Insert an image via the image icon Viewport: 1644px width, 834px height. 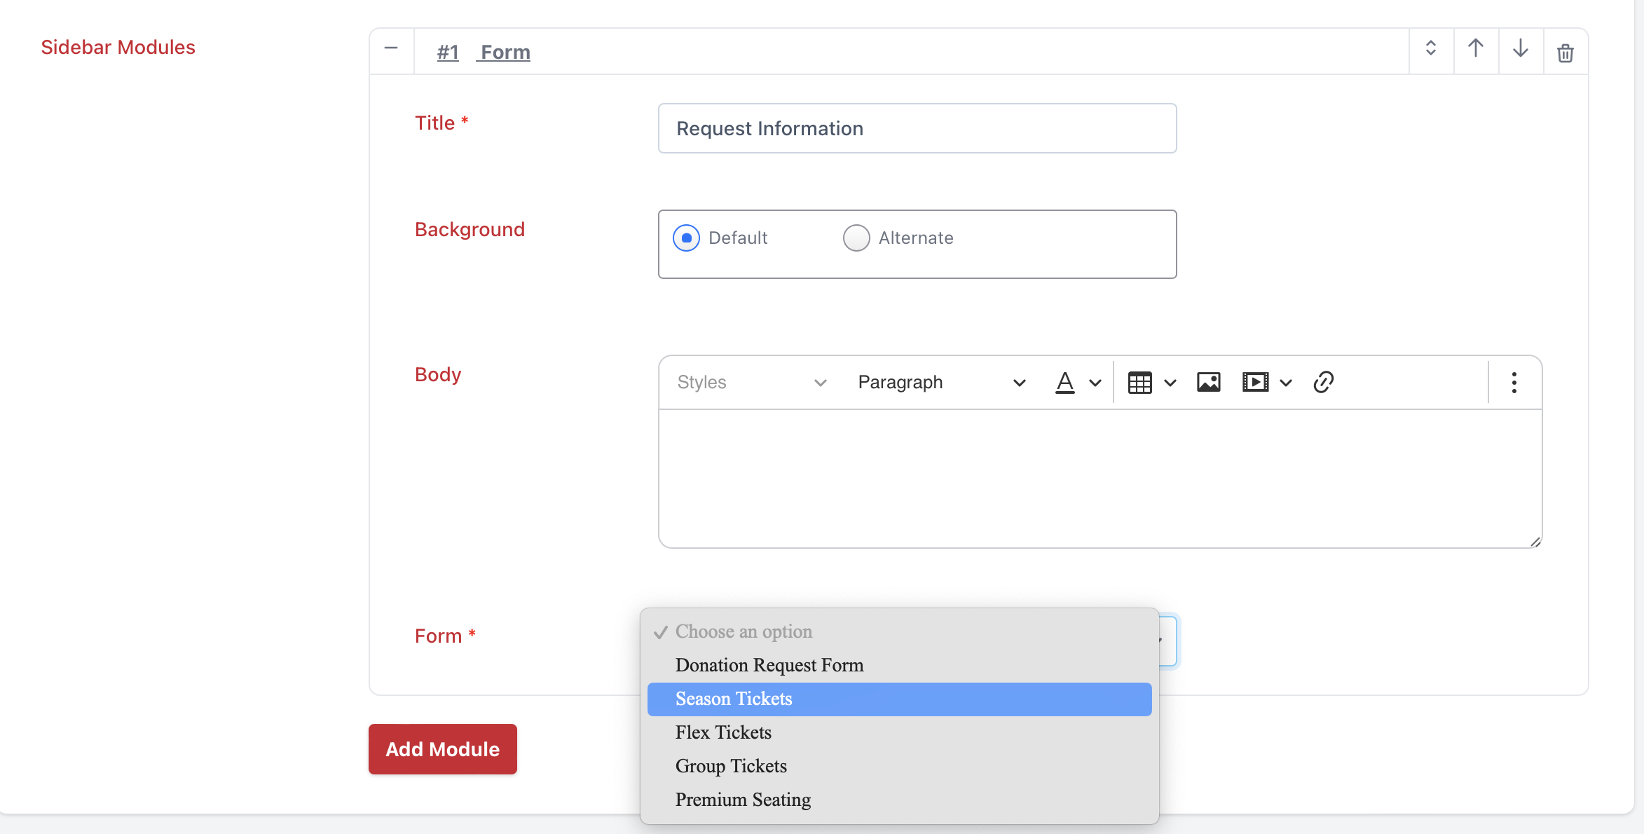pyautogui.click(x=1209, y=383)
